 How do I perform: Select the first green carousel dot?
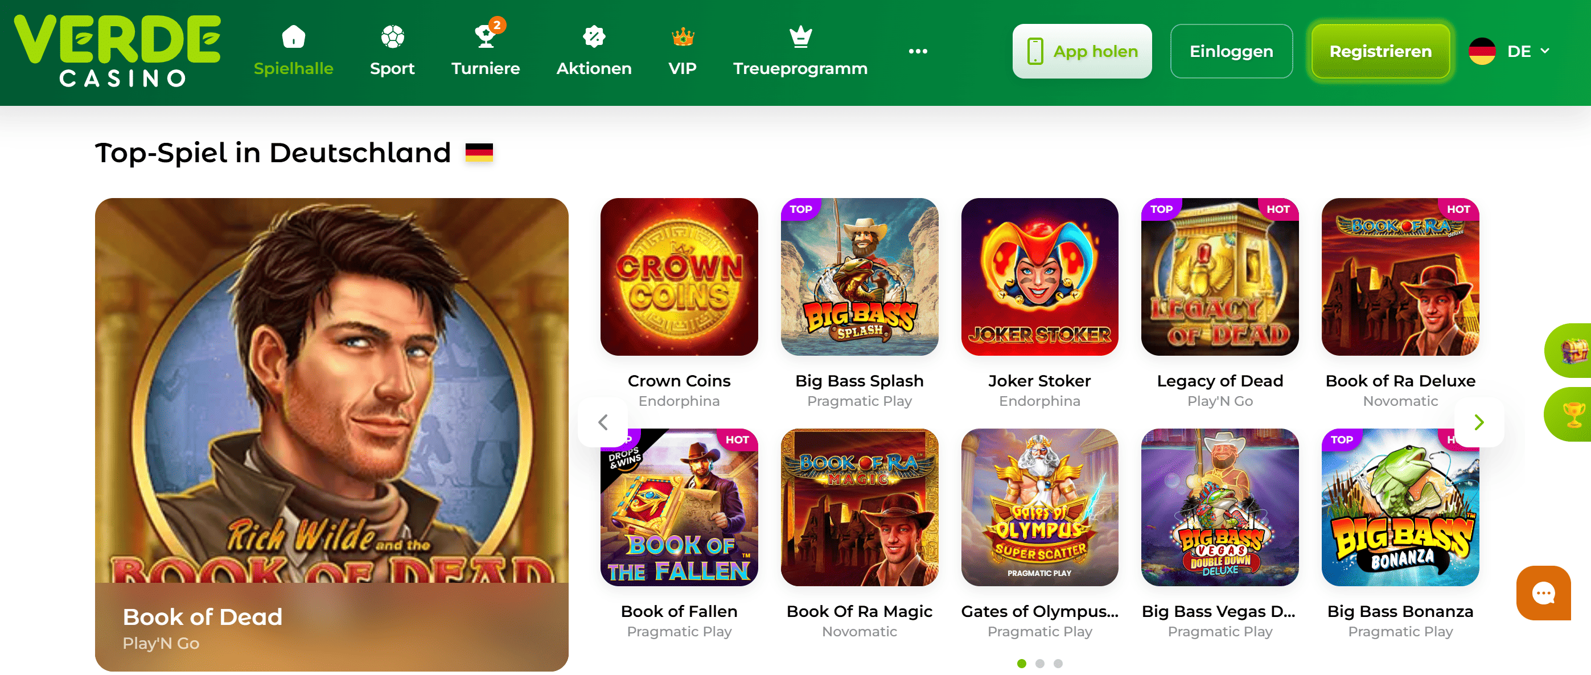[x=1022, y=663]
